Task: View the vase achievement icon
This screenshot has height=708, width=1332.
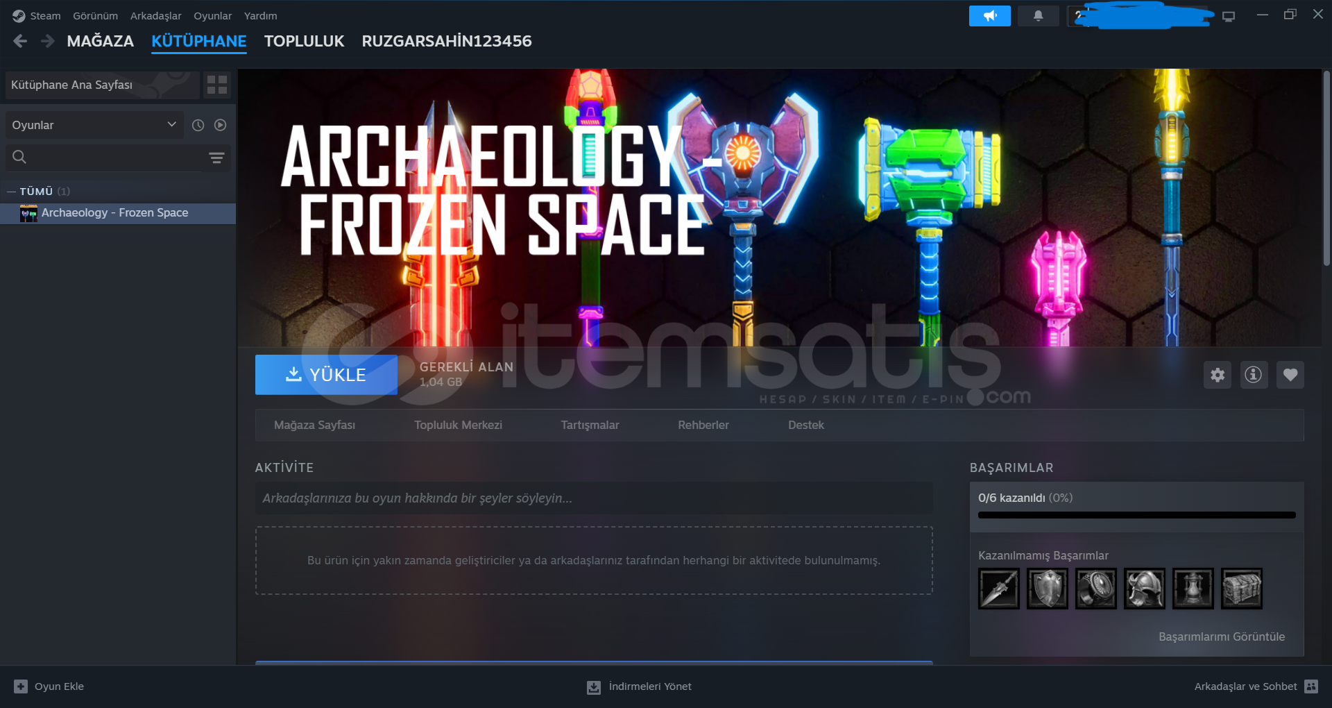Action: (1193, 589)
